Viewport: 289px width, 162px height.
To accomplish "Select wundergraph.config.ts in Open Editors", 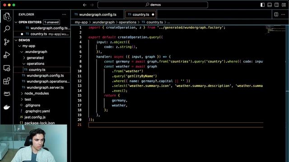I will tap(42, 28).
